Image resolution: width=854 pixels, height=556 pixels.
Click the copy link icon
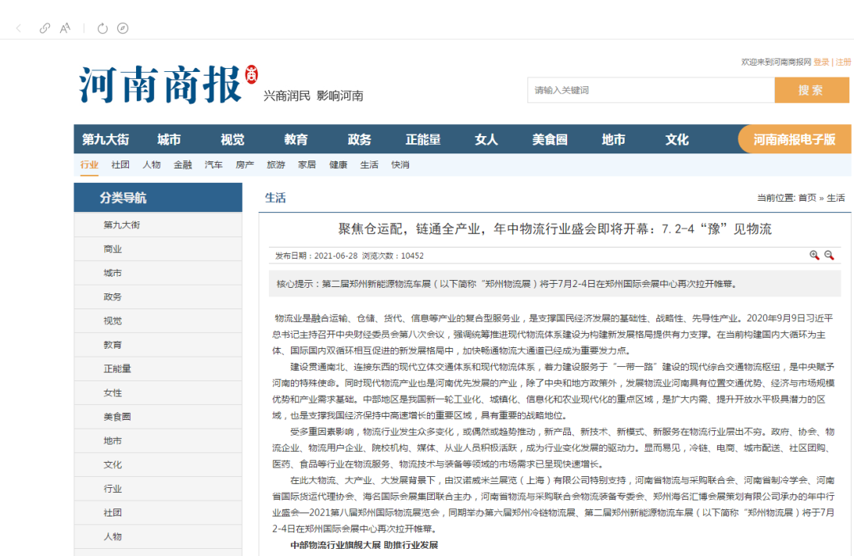45,28
